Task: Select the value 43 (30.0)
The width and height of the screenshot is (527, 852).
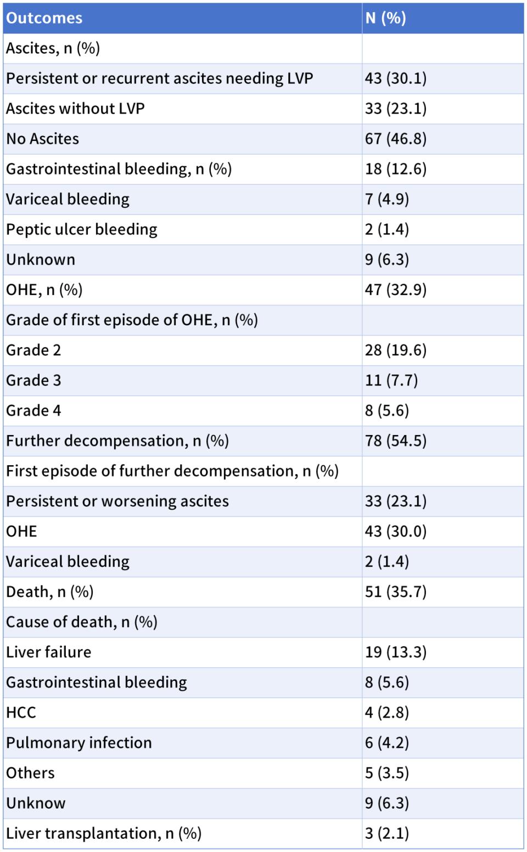Action: tap(396, 531)
